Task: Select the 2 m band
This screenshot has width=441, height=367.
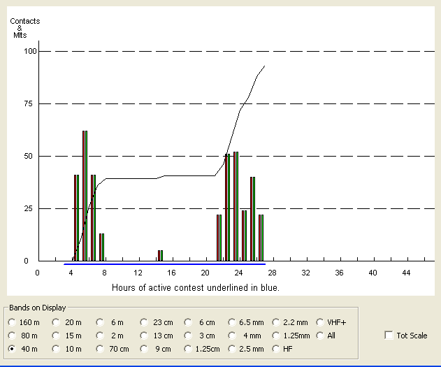Action: tap(101, 336)
